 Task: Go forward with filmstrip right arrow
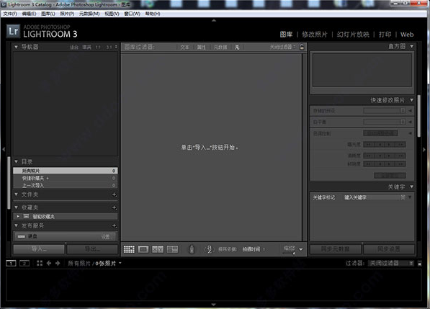[58, 263]
